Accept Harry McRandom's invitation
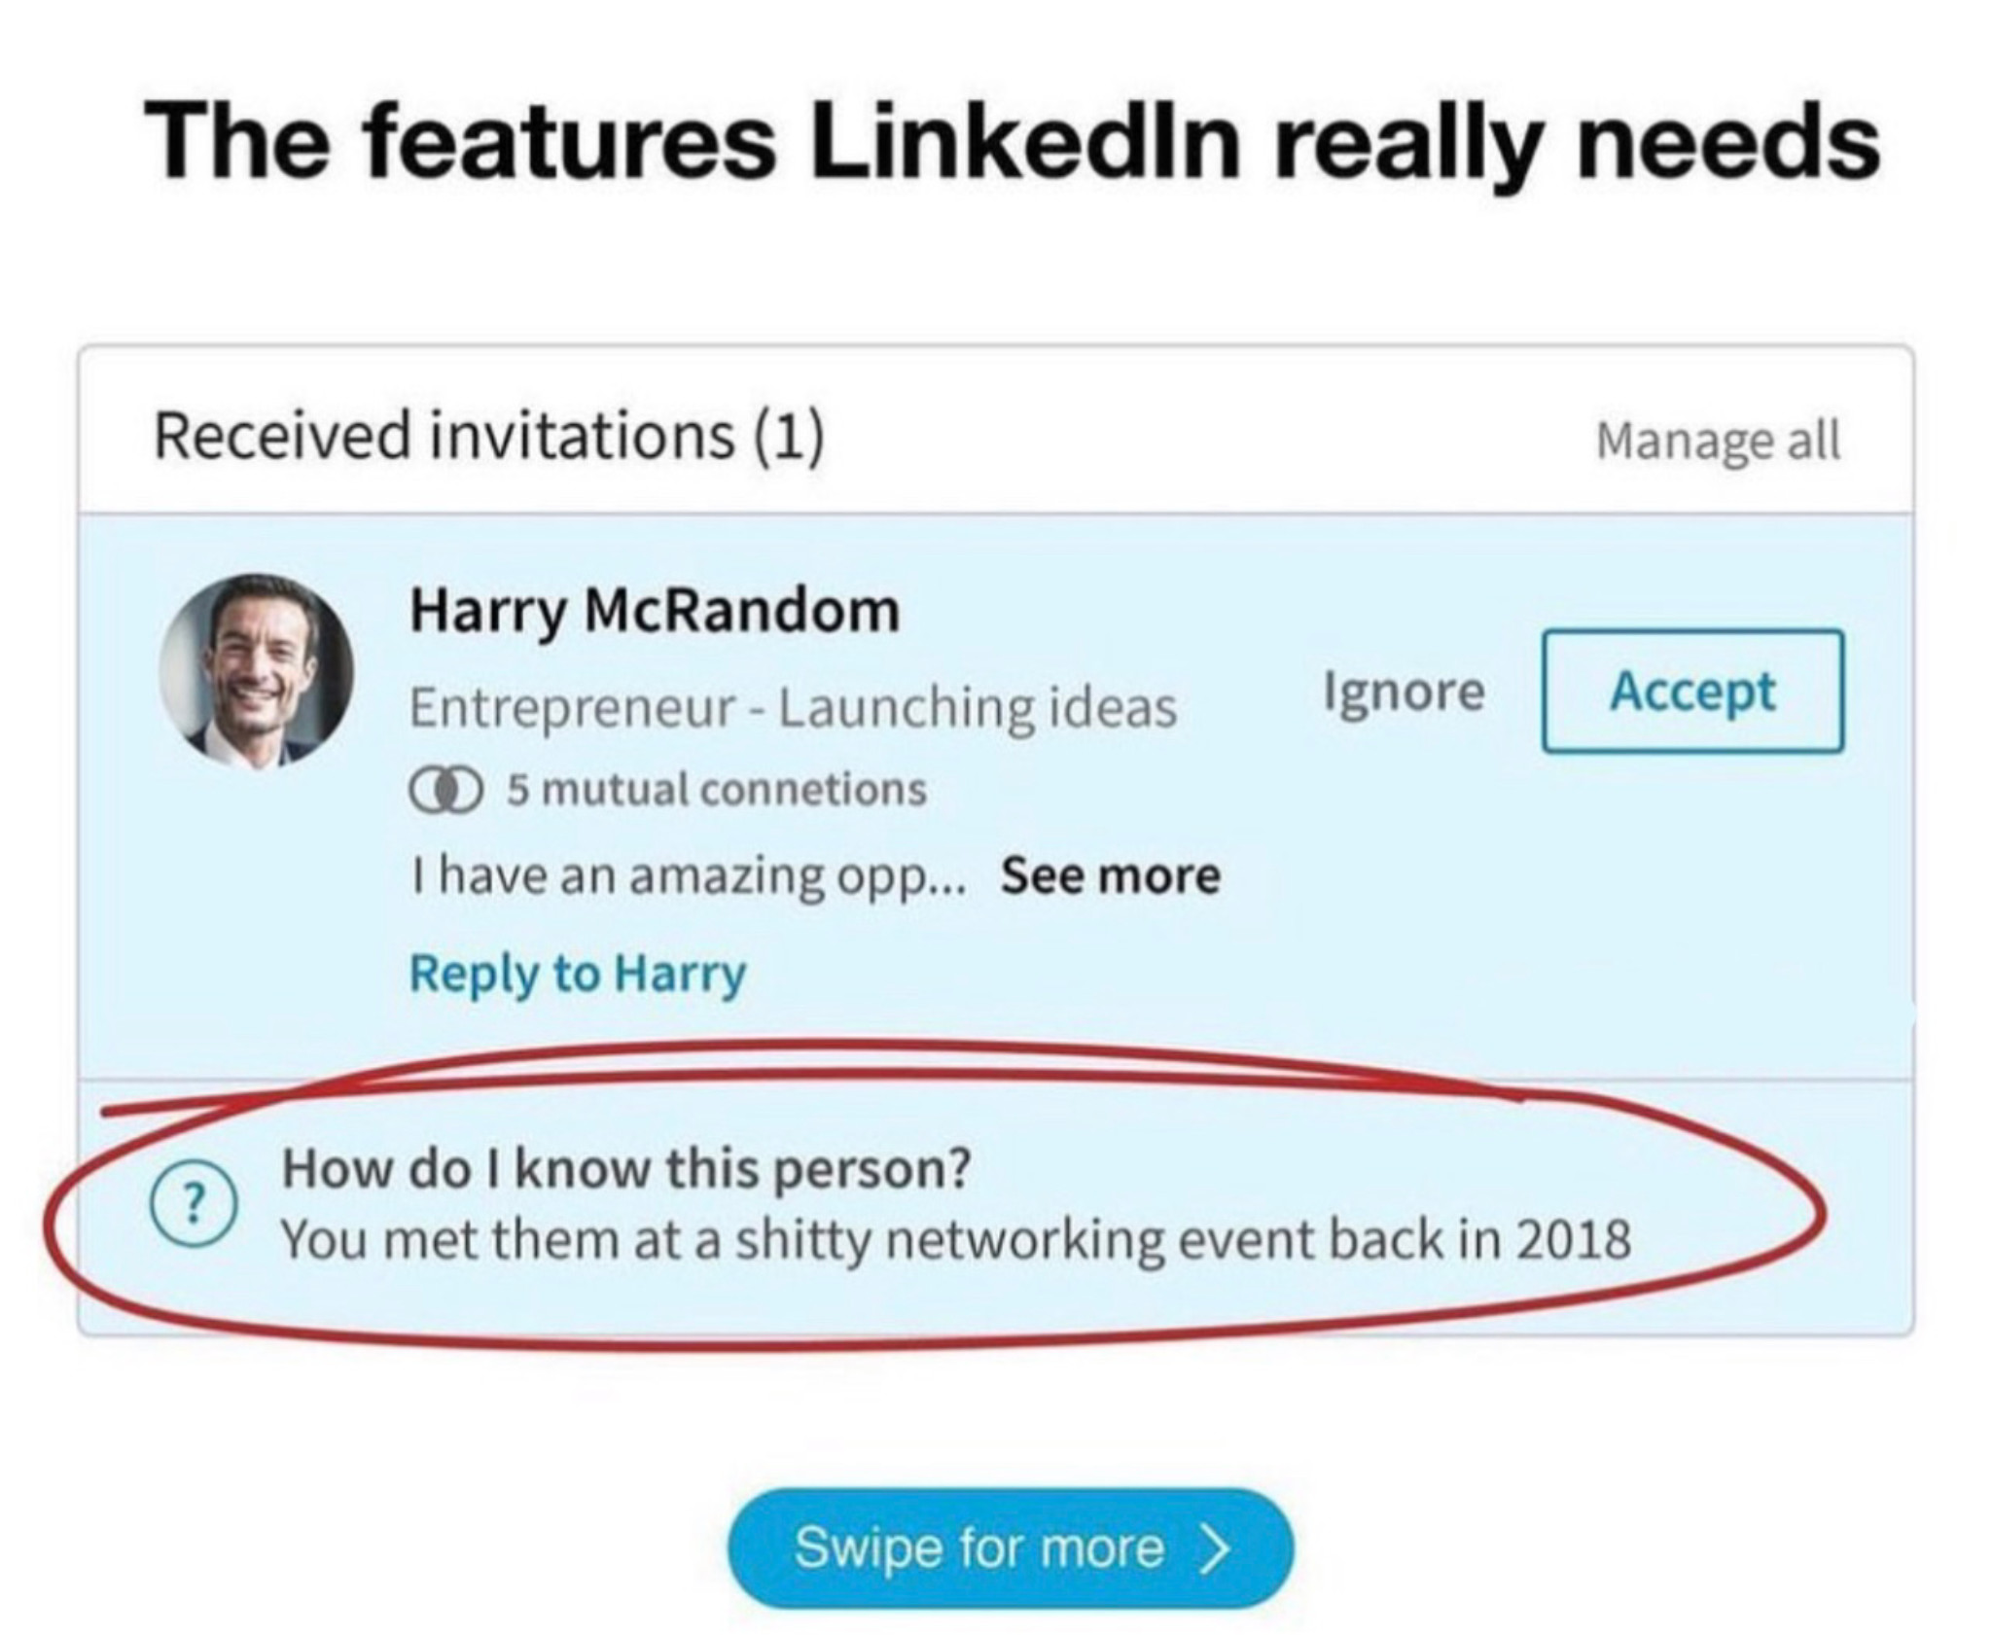Image resolution: width=1992 pixels, height=1635 pixels. click(x=1692, y=692)
